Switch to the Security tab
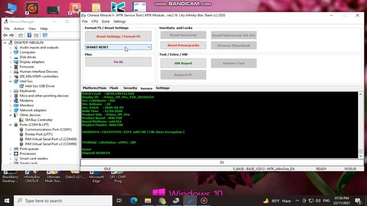This screenshot has width=367, height=206. pos(130,88)
